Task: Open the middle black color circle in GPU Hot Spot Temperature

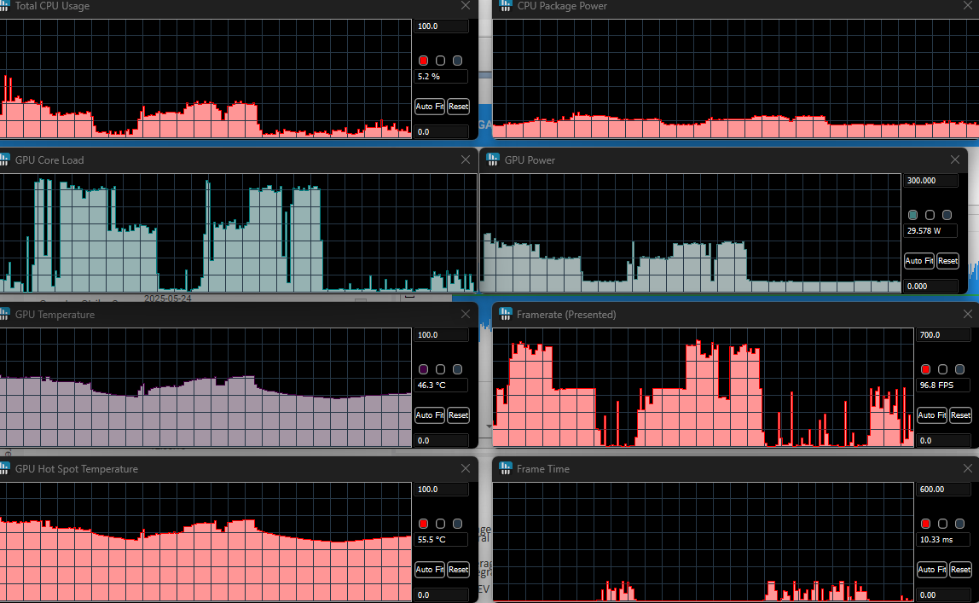Action: click(440, 524)
